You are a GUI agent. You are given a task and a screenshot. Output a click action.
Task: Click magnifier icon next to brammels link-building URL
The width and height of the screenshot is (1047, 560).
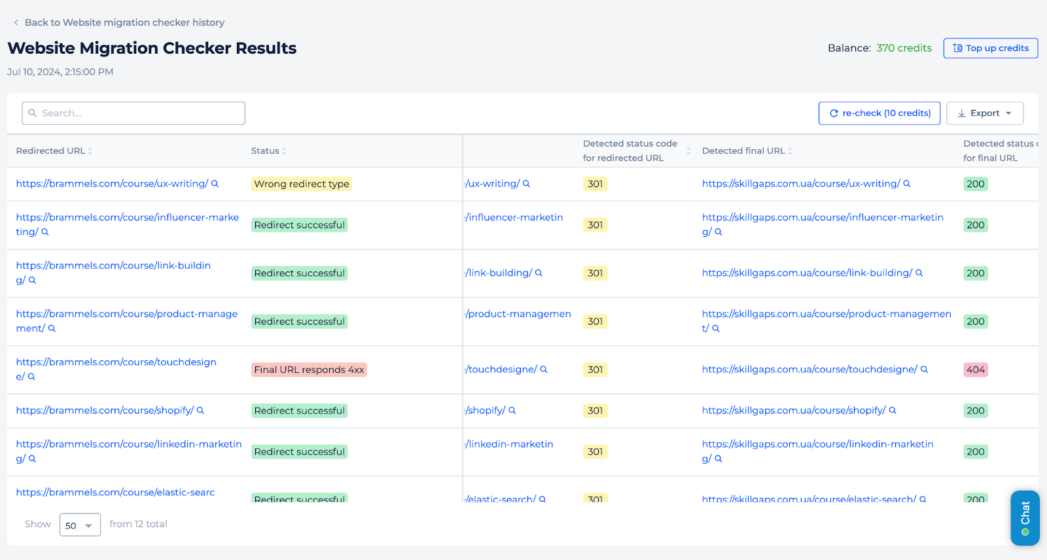point(32,280)
